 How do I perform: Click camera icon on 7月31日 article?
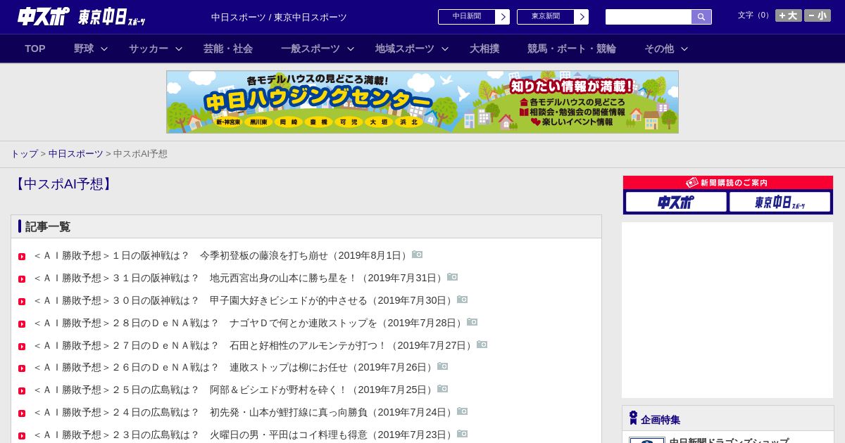pos(453,277)
